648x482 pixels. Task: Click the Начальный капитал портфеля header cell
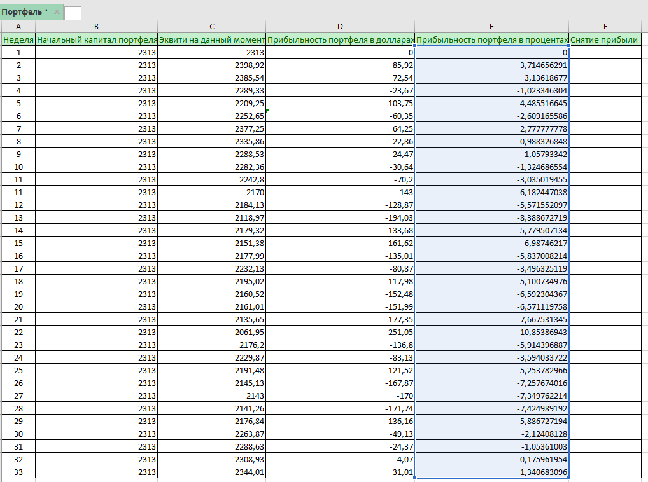96,39
